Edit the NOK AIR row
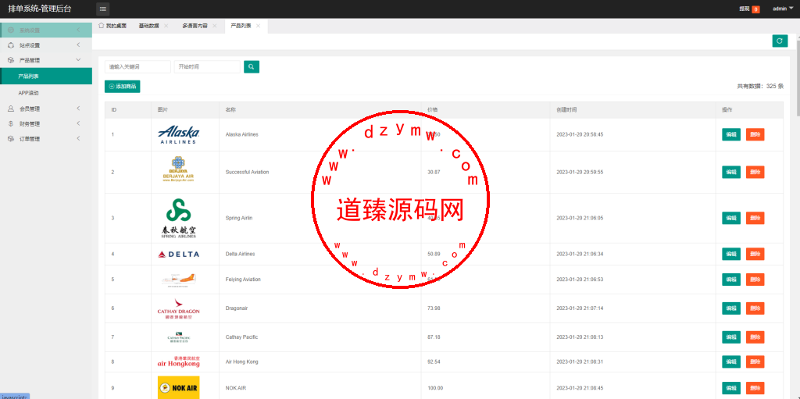 click(731, 388)
